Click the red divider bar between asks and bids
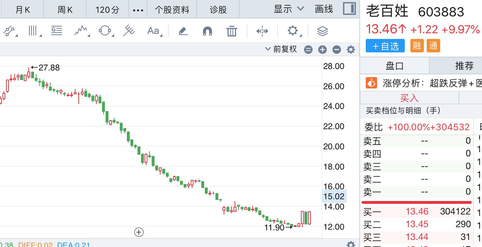This screenshot has height=247, width=482. pyautogui.click(x=417, y=202)
